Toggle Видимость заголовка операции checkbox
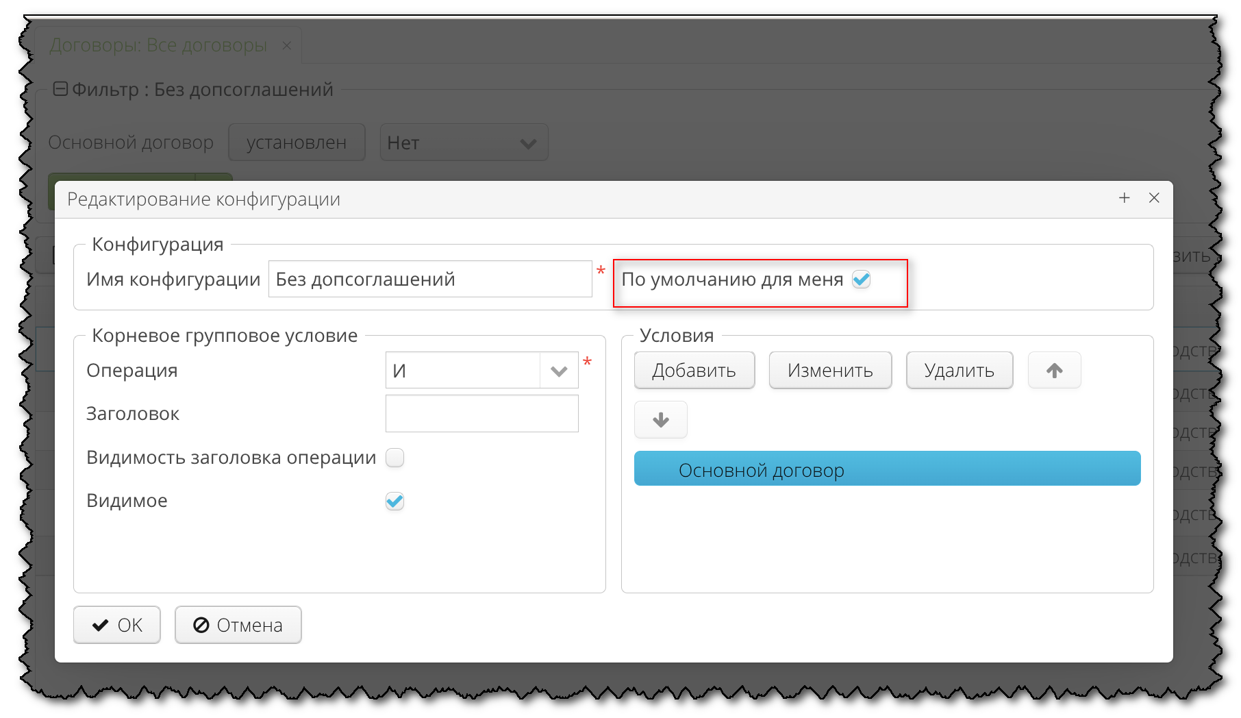The height and width of the screenshot is (718, 1241). 394,458
